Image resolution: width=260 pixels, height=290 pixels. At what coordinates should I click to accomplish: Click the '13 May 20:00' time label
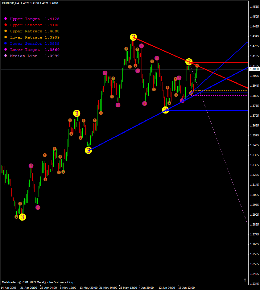[x=89, y=288]
